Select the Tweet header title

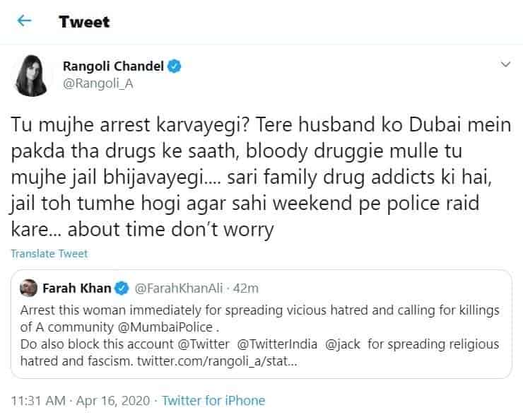pos(85,21)
